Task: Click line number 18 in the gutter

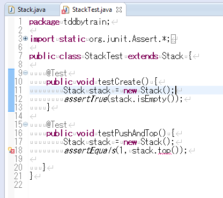Action: tap(18, 150)
